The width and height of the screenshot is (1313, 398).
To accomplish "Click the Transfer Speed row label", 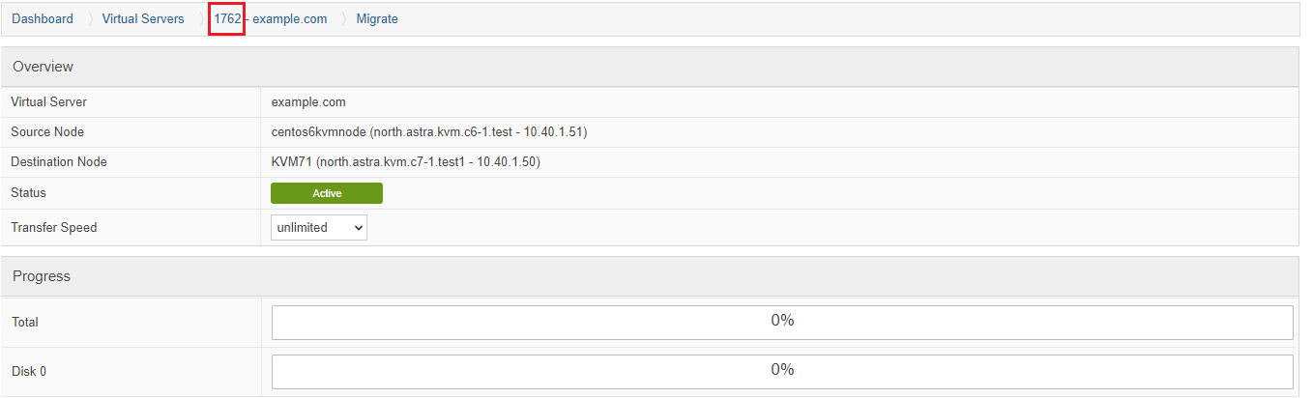I will (54, 227).
